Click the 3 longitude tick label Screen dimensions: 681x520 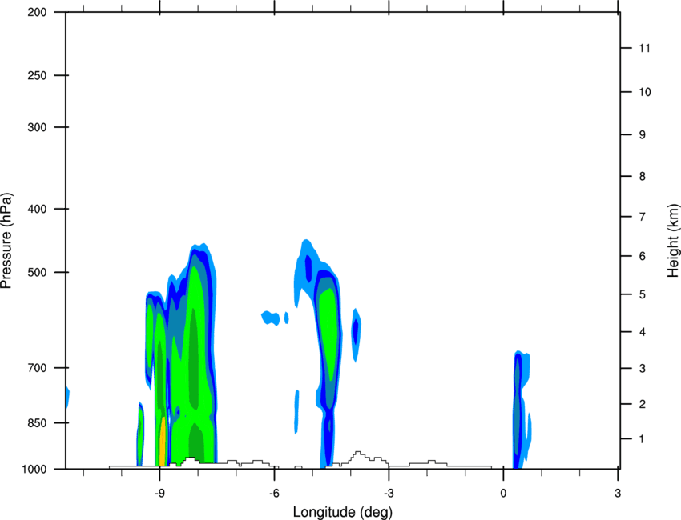618,493
